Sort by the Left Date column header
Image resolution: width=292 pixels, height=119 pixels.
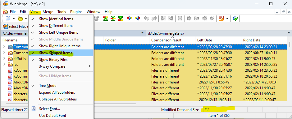(x=218, y=40)
